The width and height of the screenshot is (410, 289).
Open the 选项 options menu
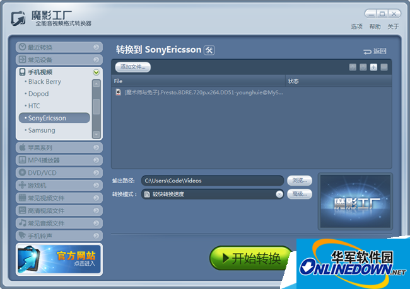[x=357, y=26]
